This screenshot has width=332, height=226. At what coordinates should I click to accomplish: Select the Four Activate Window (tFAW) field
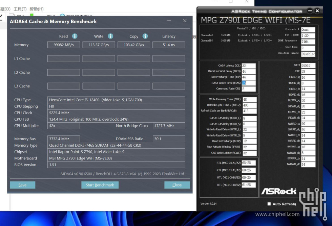(x=250, y=147)
